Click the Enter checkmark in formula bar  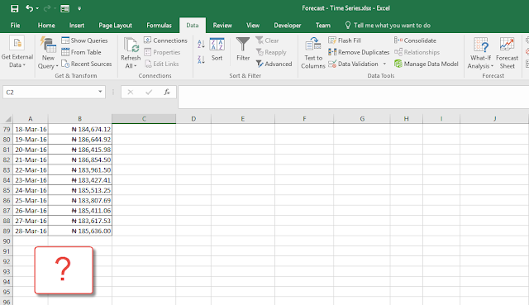pyautogui.click(x=149, y=92)
